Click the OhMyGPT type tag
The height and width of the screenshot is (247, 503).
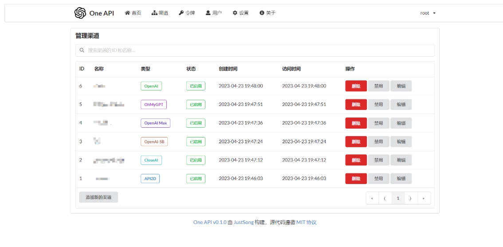[x=153, y=105]
